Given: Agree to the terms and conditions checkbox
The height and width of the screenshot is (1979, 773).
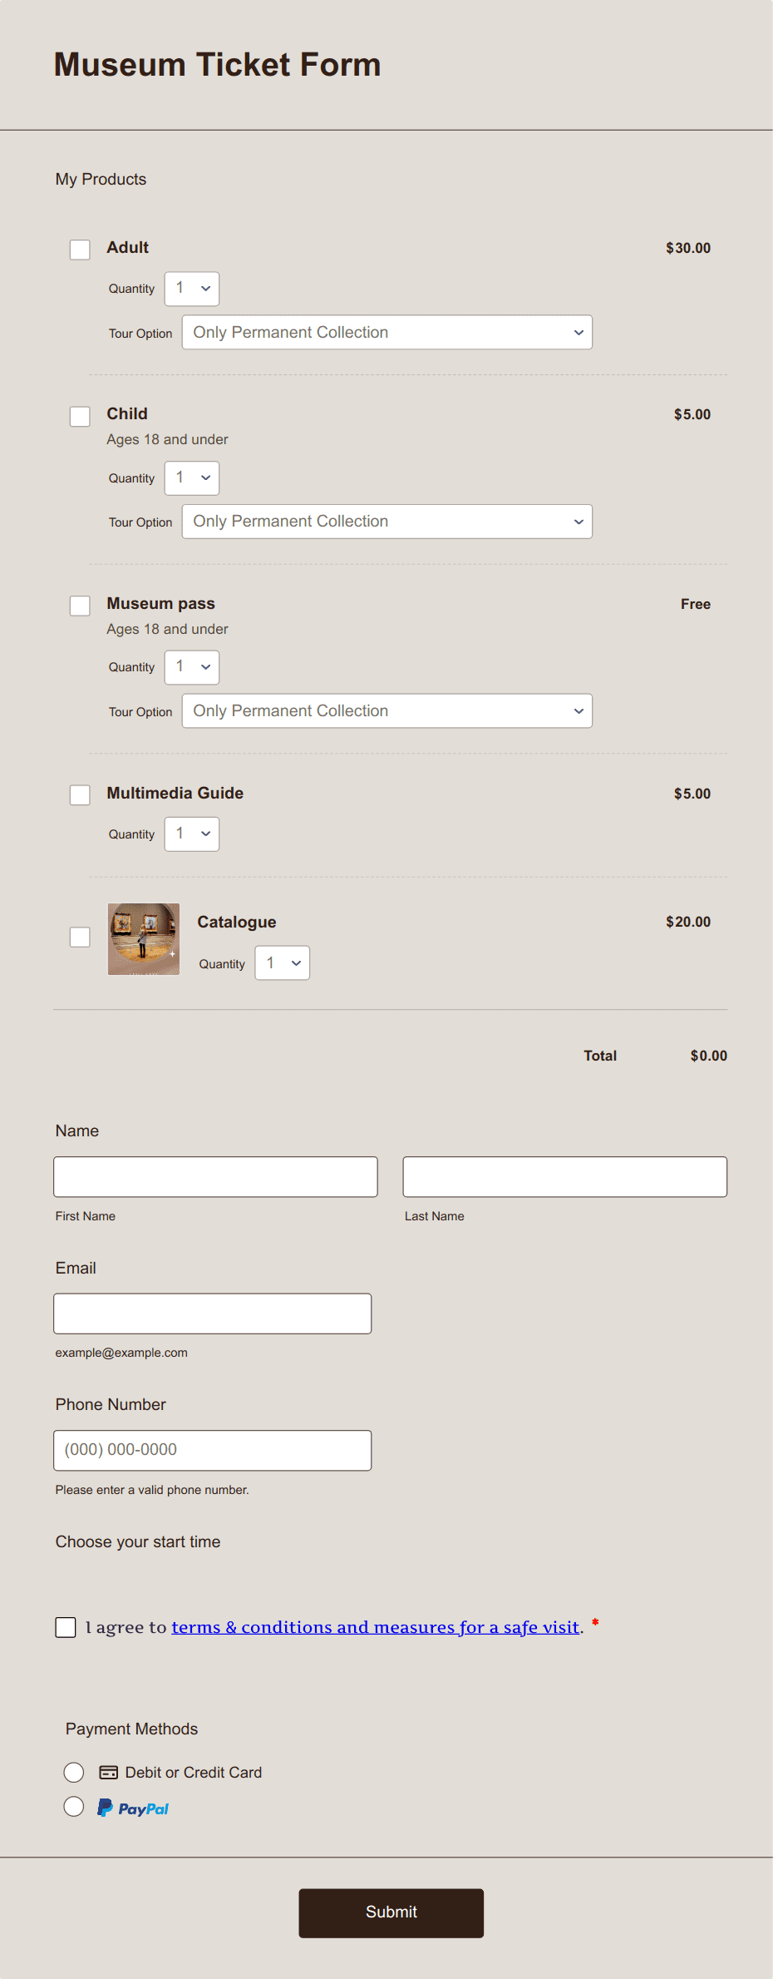Looking at the screenshot, I should point(65,1627).
